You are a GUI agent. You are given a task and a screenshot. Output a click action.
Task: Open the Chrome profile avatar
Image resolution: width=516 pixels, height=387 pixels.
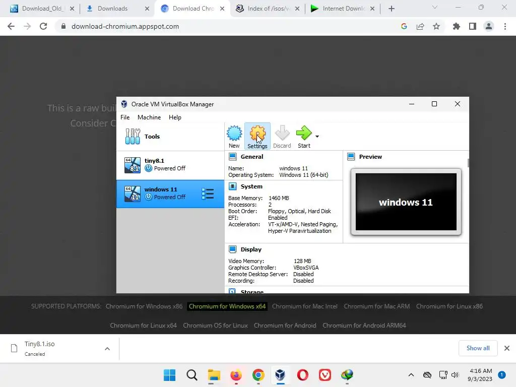pyautogui.click(x=489, y=26)
